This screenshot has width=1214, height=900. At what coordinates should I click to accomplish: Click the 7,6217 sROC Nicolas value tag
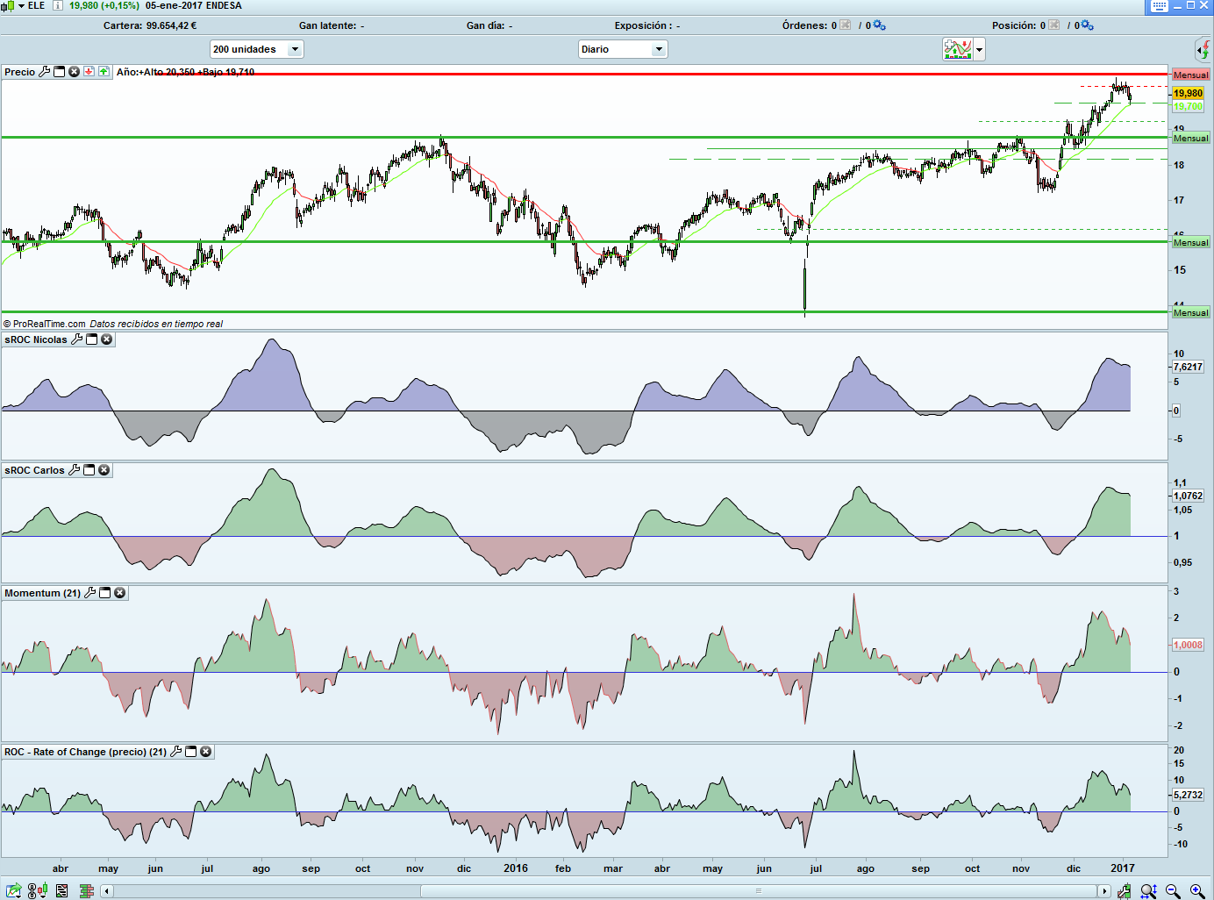[1188, 367]
